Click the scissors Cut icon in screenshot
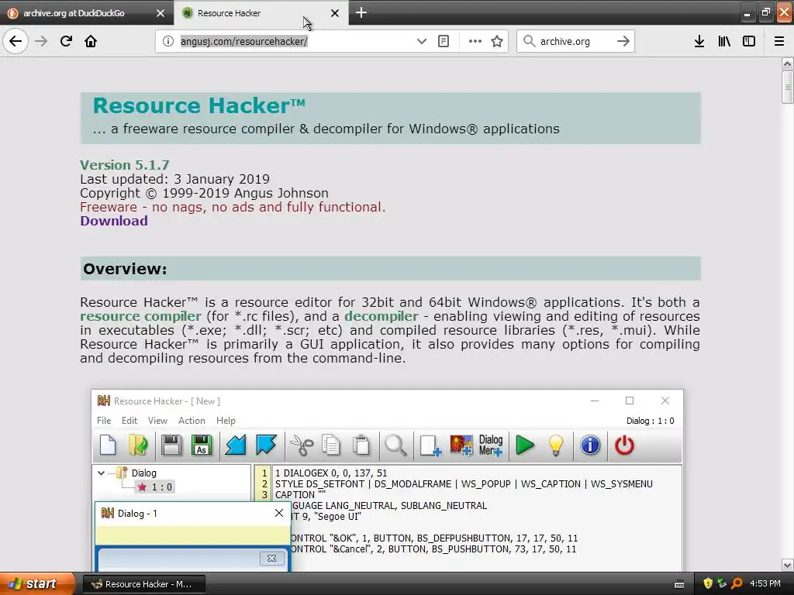The height and width of the screenshot is (595, 794). point(302,445)
